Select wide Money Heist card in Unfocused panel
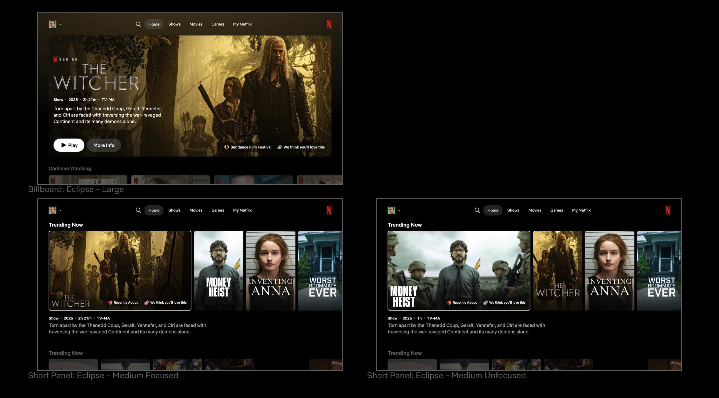Image resolution: width=719 pixels, height=398 pixels. (x=459, y=271)
